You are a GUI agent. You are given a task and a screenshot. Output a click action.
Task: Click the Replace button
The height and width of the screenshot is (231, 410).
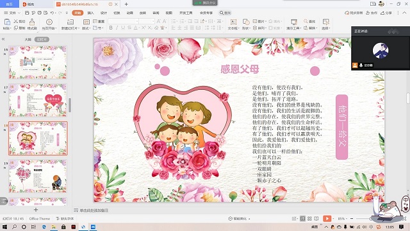pos(310,28)
